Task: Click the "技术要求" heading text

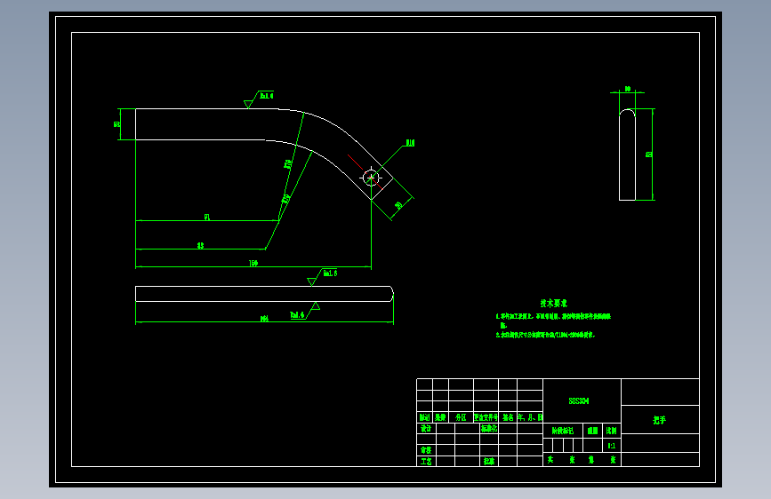Action: coord(554,304)
